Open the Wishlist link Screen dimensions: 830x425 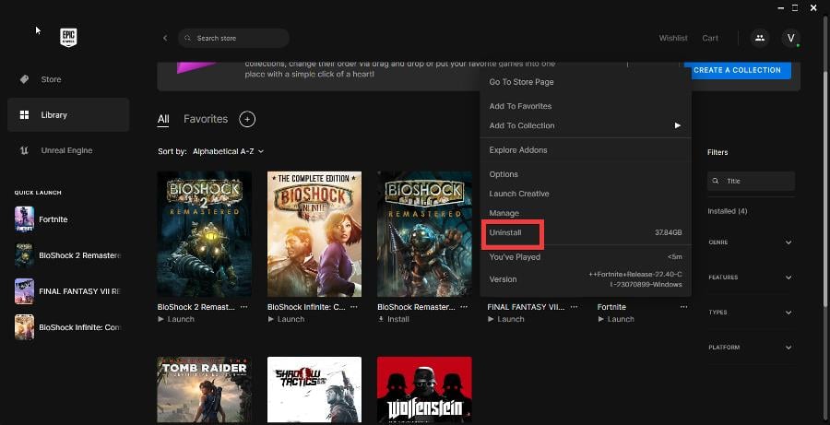[673, 38]
